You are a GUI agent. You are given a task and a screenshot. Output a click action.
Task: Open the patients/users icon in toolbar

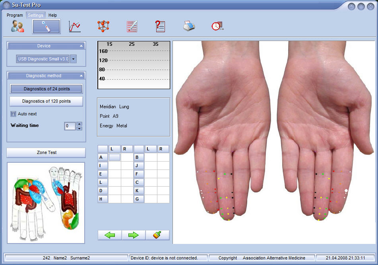(17, 27)
